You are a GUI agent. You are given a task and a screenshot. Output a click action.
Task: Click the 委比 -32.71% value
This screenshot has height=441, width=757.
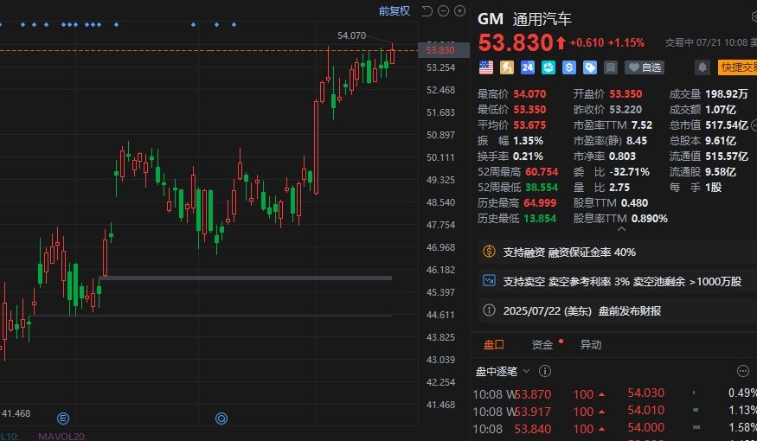pyautogui.click(x=629, y=172)
